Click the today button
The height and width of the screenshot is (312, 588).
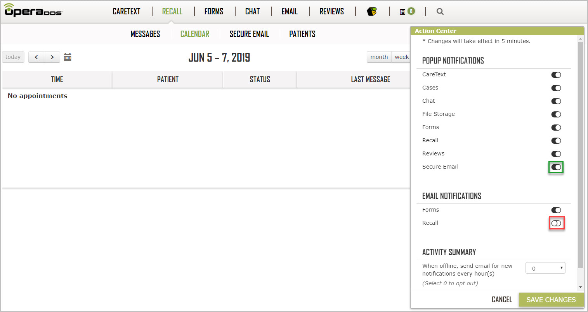[13, 57]
